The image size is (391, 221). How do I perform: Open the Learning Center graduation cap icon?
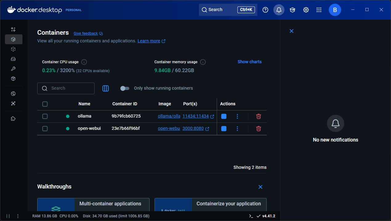(x=292, y=10)
